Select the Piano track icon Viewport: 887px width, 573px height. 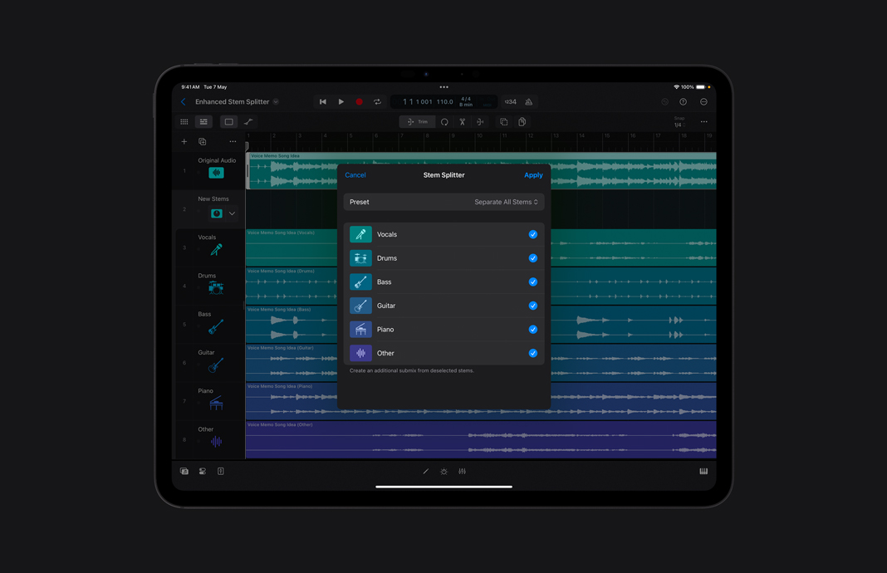pos(216,401)
